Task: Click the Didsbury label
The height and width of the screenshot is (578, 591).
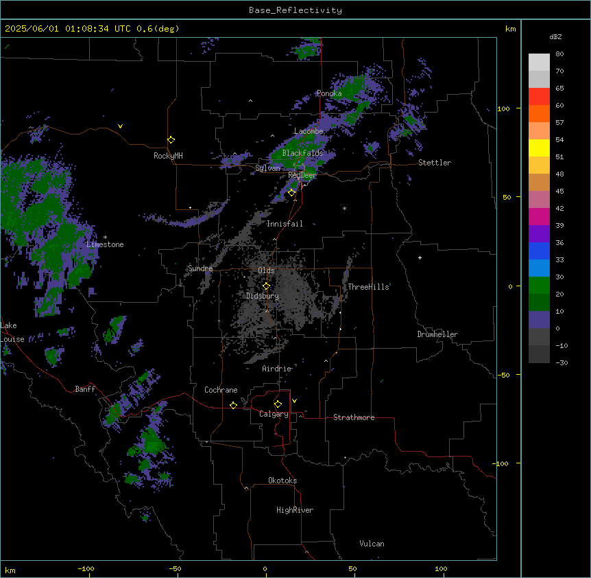Action: click(x=263, y=296)
